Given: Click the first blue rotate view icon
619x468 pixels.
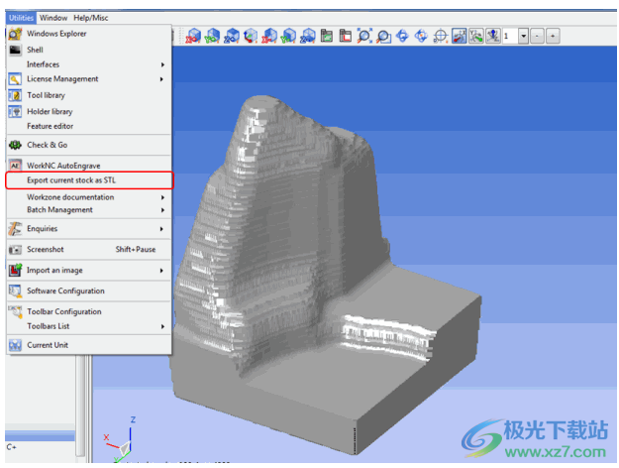Looking at the screenshot, I should 402,36.
